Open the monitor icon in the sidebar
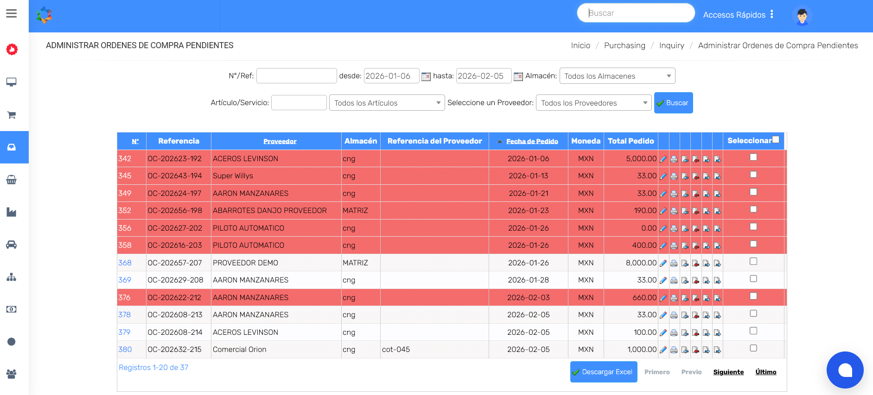The height and width of the screenshot is (395, 873). (12, 82)
